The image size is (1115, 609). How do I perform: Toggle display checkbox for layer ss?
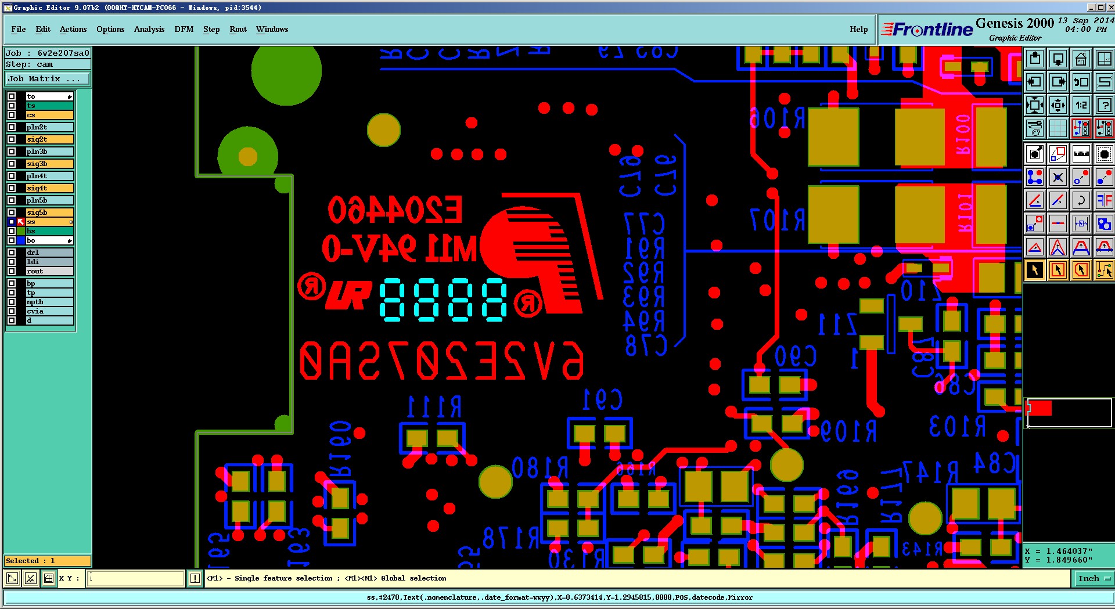click(x=12, y=222)
